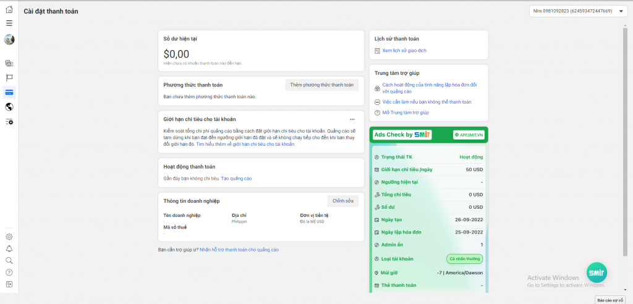
Task: Click the search magnifier icon in the sidebar
Action: (x=9, y=260)
